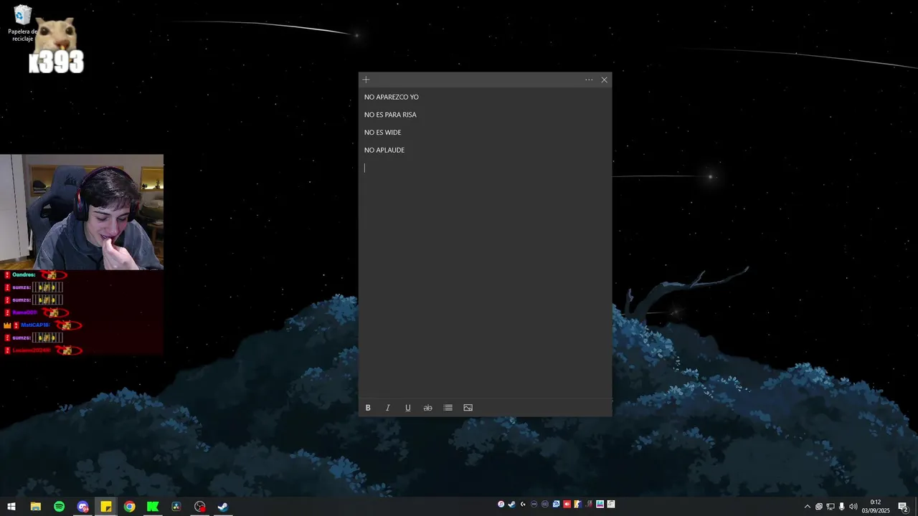Open the volume control tray icon

(x=853, y=507)
